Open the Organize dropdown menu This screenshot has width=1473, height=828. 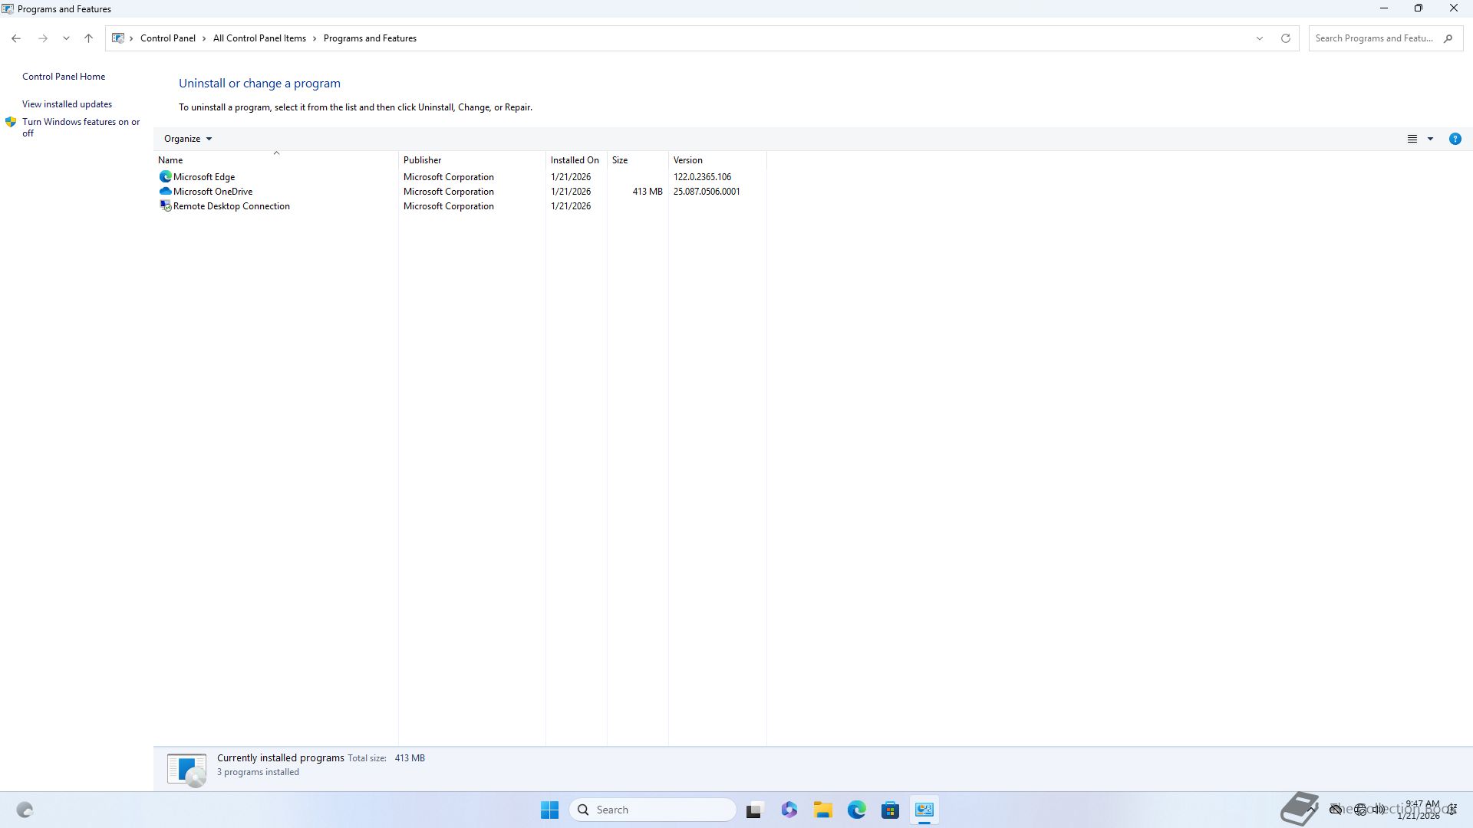(x=187, y=139)
